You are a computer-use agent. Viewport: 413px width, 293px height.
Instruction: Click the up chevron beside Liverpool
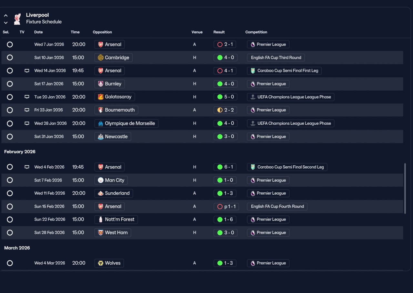[x=6, y=15]
